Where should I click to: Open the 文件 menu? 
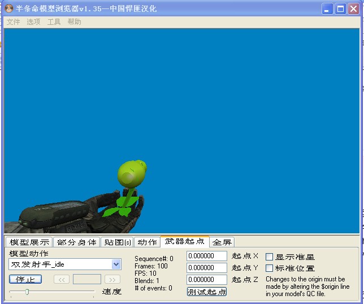13,22
